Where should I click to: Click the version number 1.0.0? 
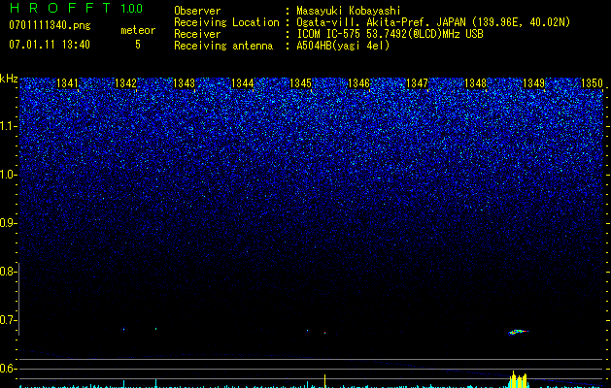point(131,8)
